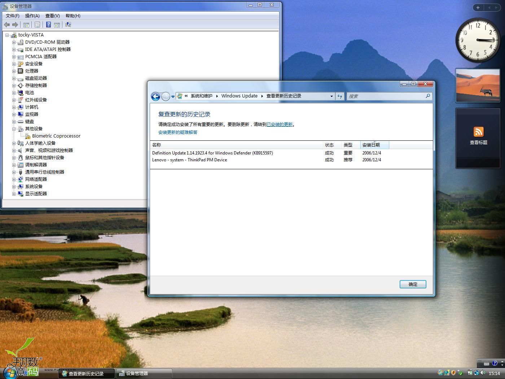Open 安装更新的疑难解答 link

178,132
